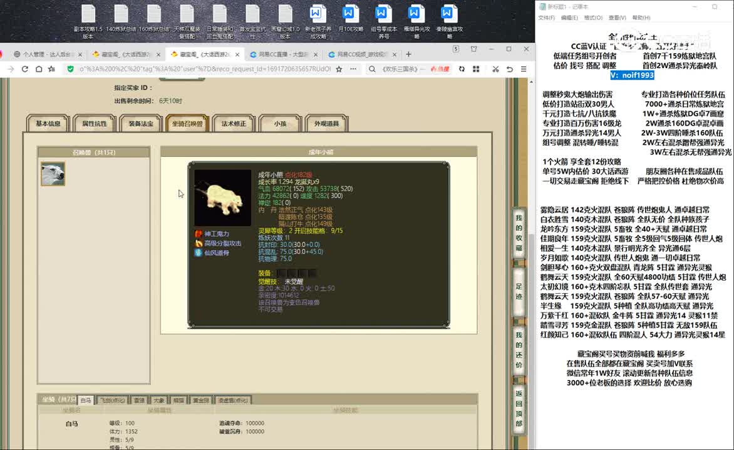Click the browser forward arrow
734x450 pixels.
pyautogui.click(x=11, y=69)
